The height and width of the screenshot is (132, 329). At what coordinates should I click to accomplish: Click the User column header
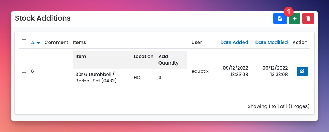pyautogui.click(x=197, y=42)
